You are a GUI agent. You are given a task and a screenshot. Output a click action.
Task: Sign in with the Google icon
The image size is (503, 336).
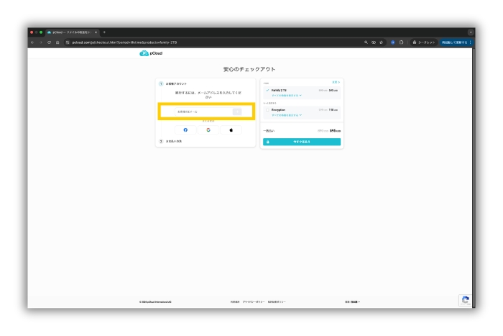coord(208,130)
